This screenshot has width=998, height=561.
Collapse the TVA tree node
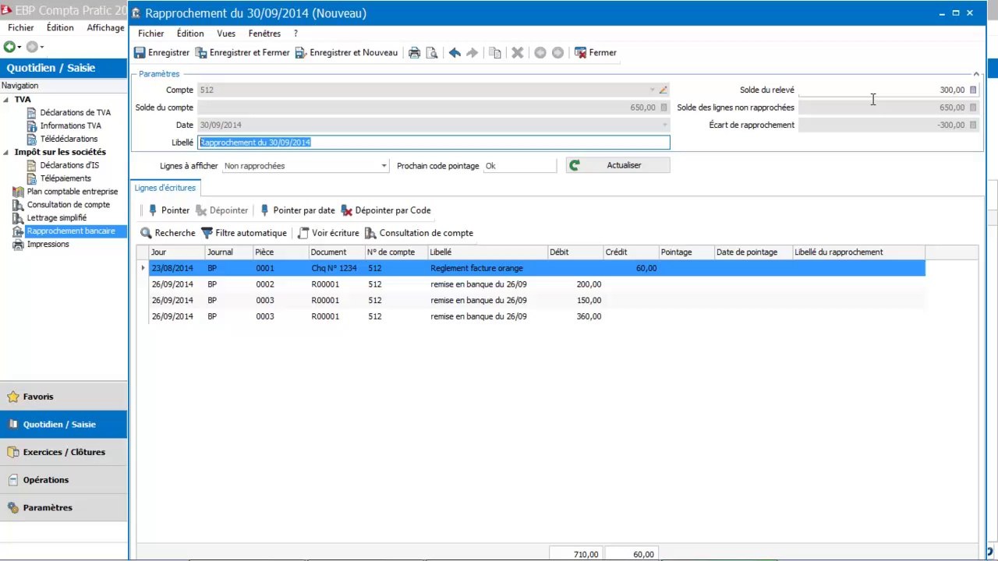point(6,100)
